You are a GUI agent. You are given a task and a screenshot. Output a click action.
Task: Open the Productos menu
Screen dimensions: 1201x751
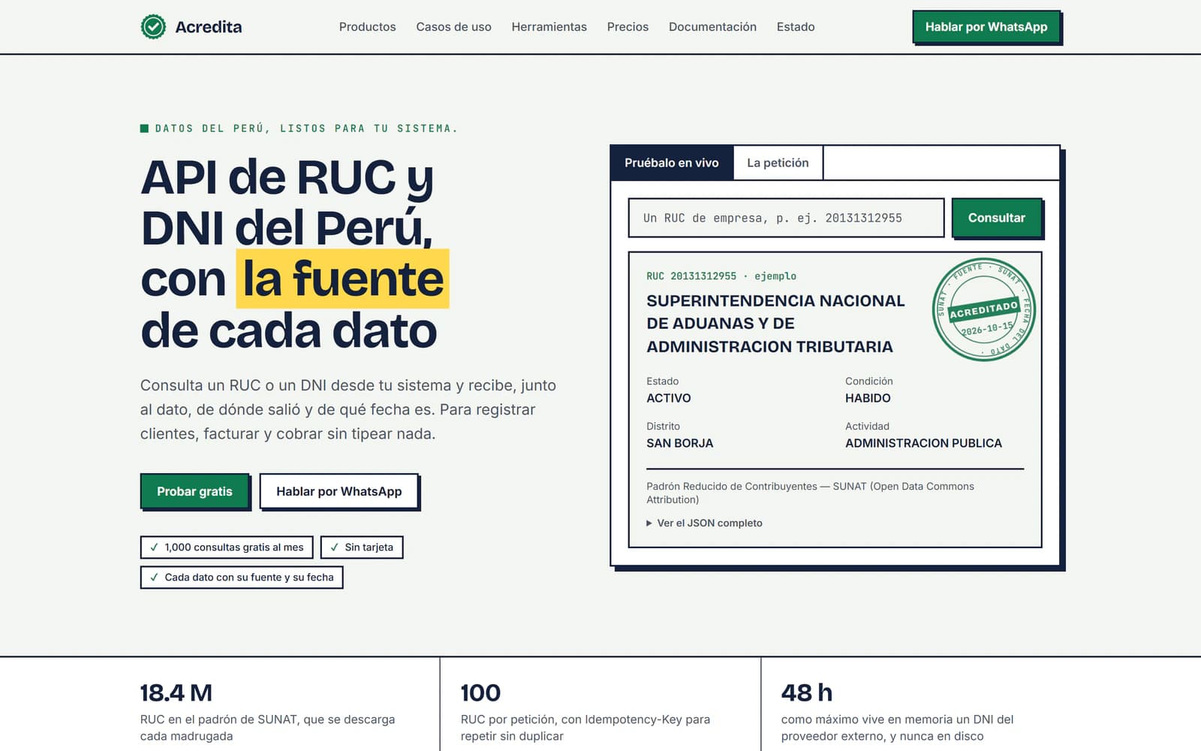367,27
